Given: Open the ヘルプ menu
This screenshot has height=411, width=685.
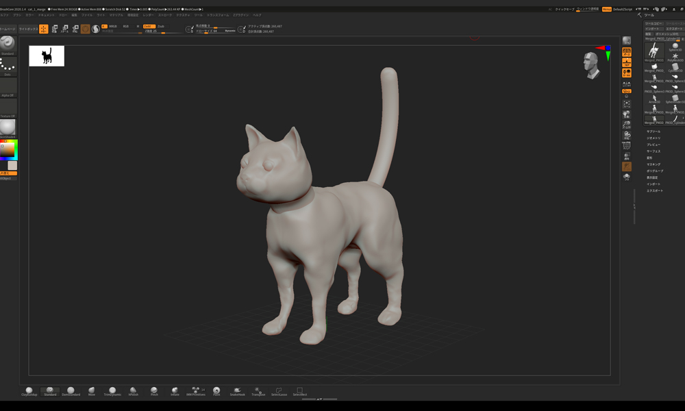Looking at the screenshot, I should coord(257,15).
